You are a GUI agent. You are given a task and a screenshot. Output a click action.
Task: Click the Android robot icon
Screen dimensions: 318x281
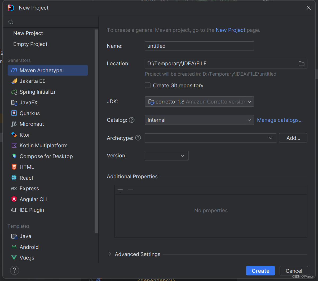pos(14,247)
